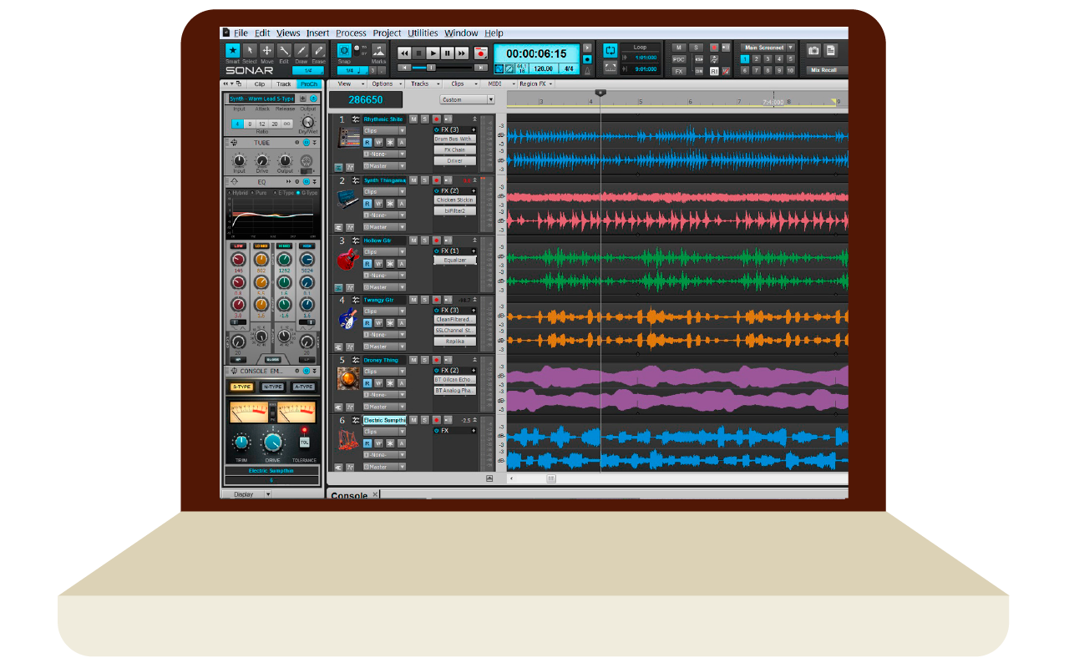Open the Custom track control dropdown
This screenshot has width=1069, height=668.
pyautogui.click(x=467, y=99)
